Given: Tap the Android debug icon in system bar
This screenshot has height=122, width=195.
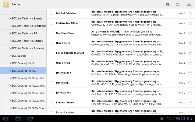Looking at the screenshot, I should tap(162, 119).
